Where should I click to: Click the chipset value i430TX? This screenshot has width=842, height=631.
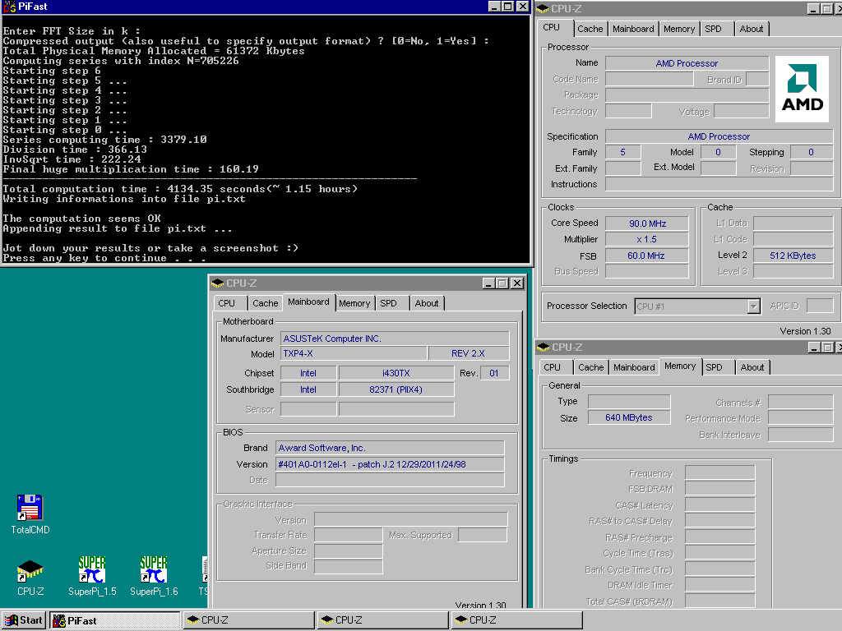(x=396, y=373)
